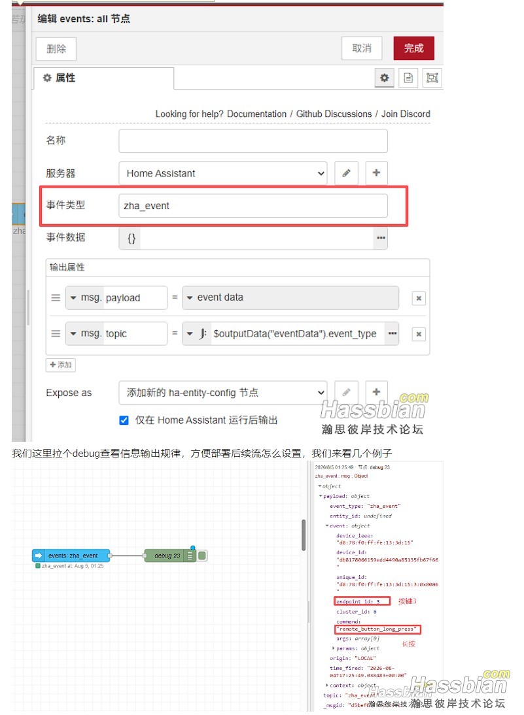The height and width of the screenshot is (715, 524).
Task: Open the Github Discussions link
Action: point(334,114)
